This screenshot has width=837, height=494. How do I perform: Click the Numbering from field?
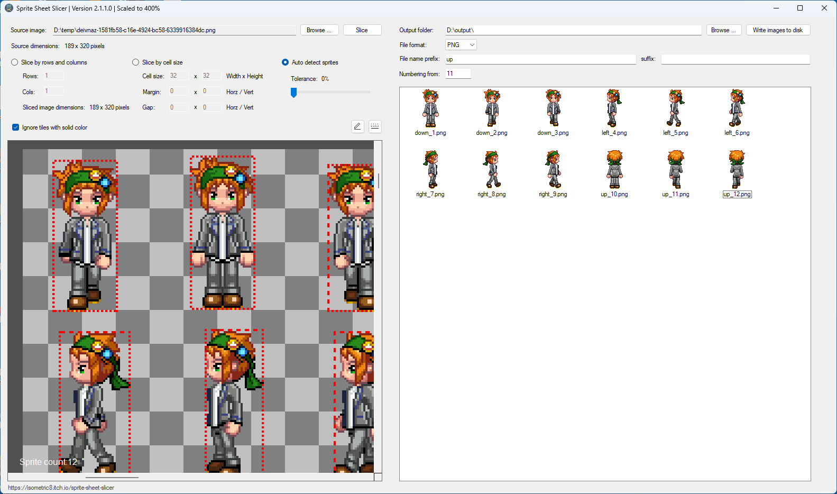[458, 74]
